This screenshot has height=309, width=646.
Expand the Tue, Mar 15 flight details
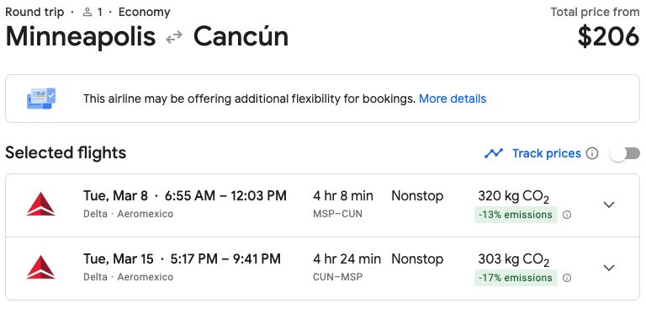[609, 268]
